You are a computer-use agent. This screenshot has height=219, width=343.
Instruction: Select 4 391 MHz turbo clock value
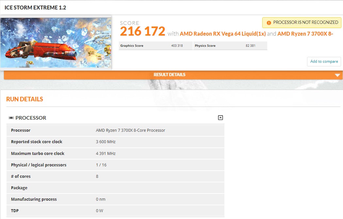106,153
